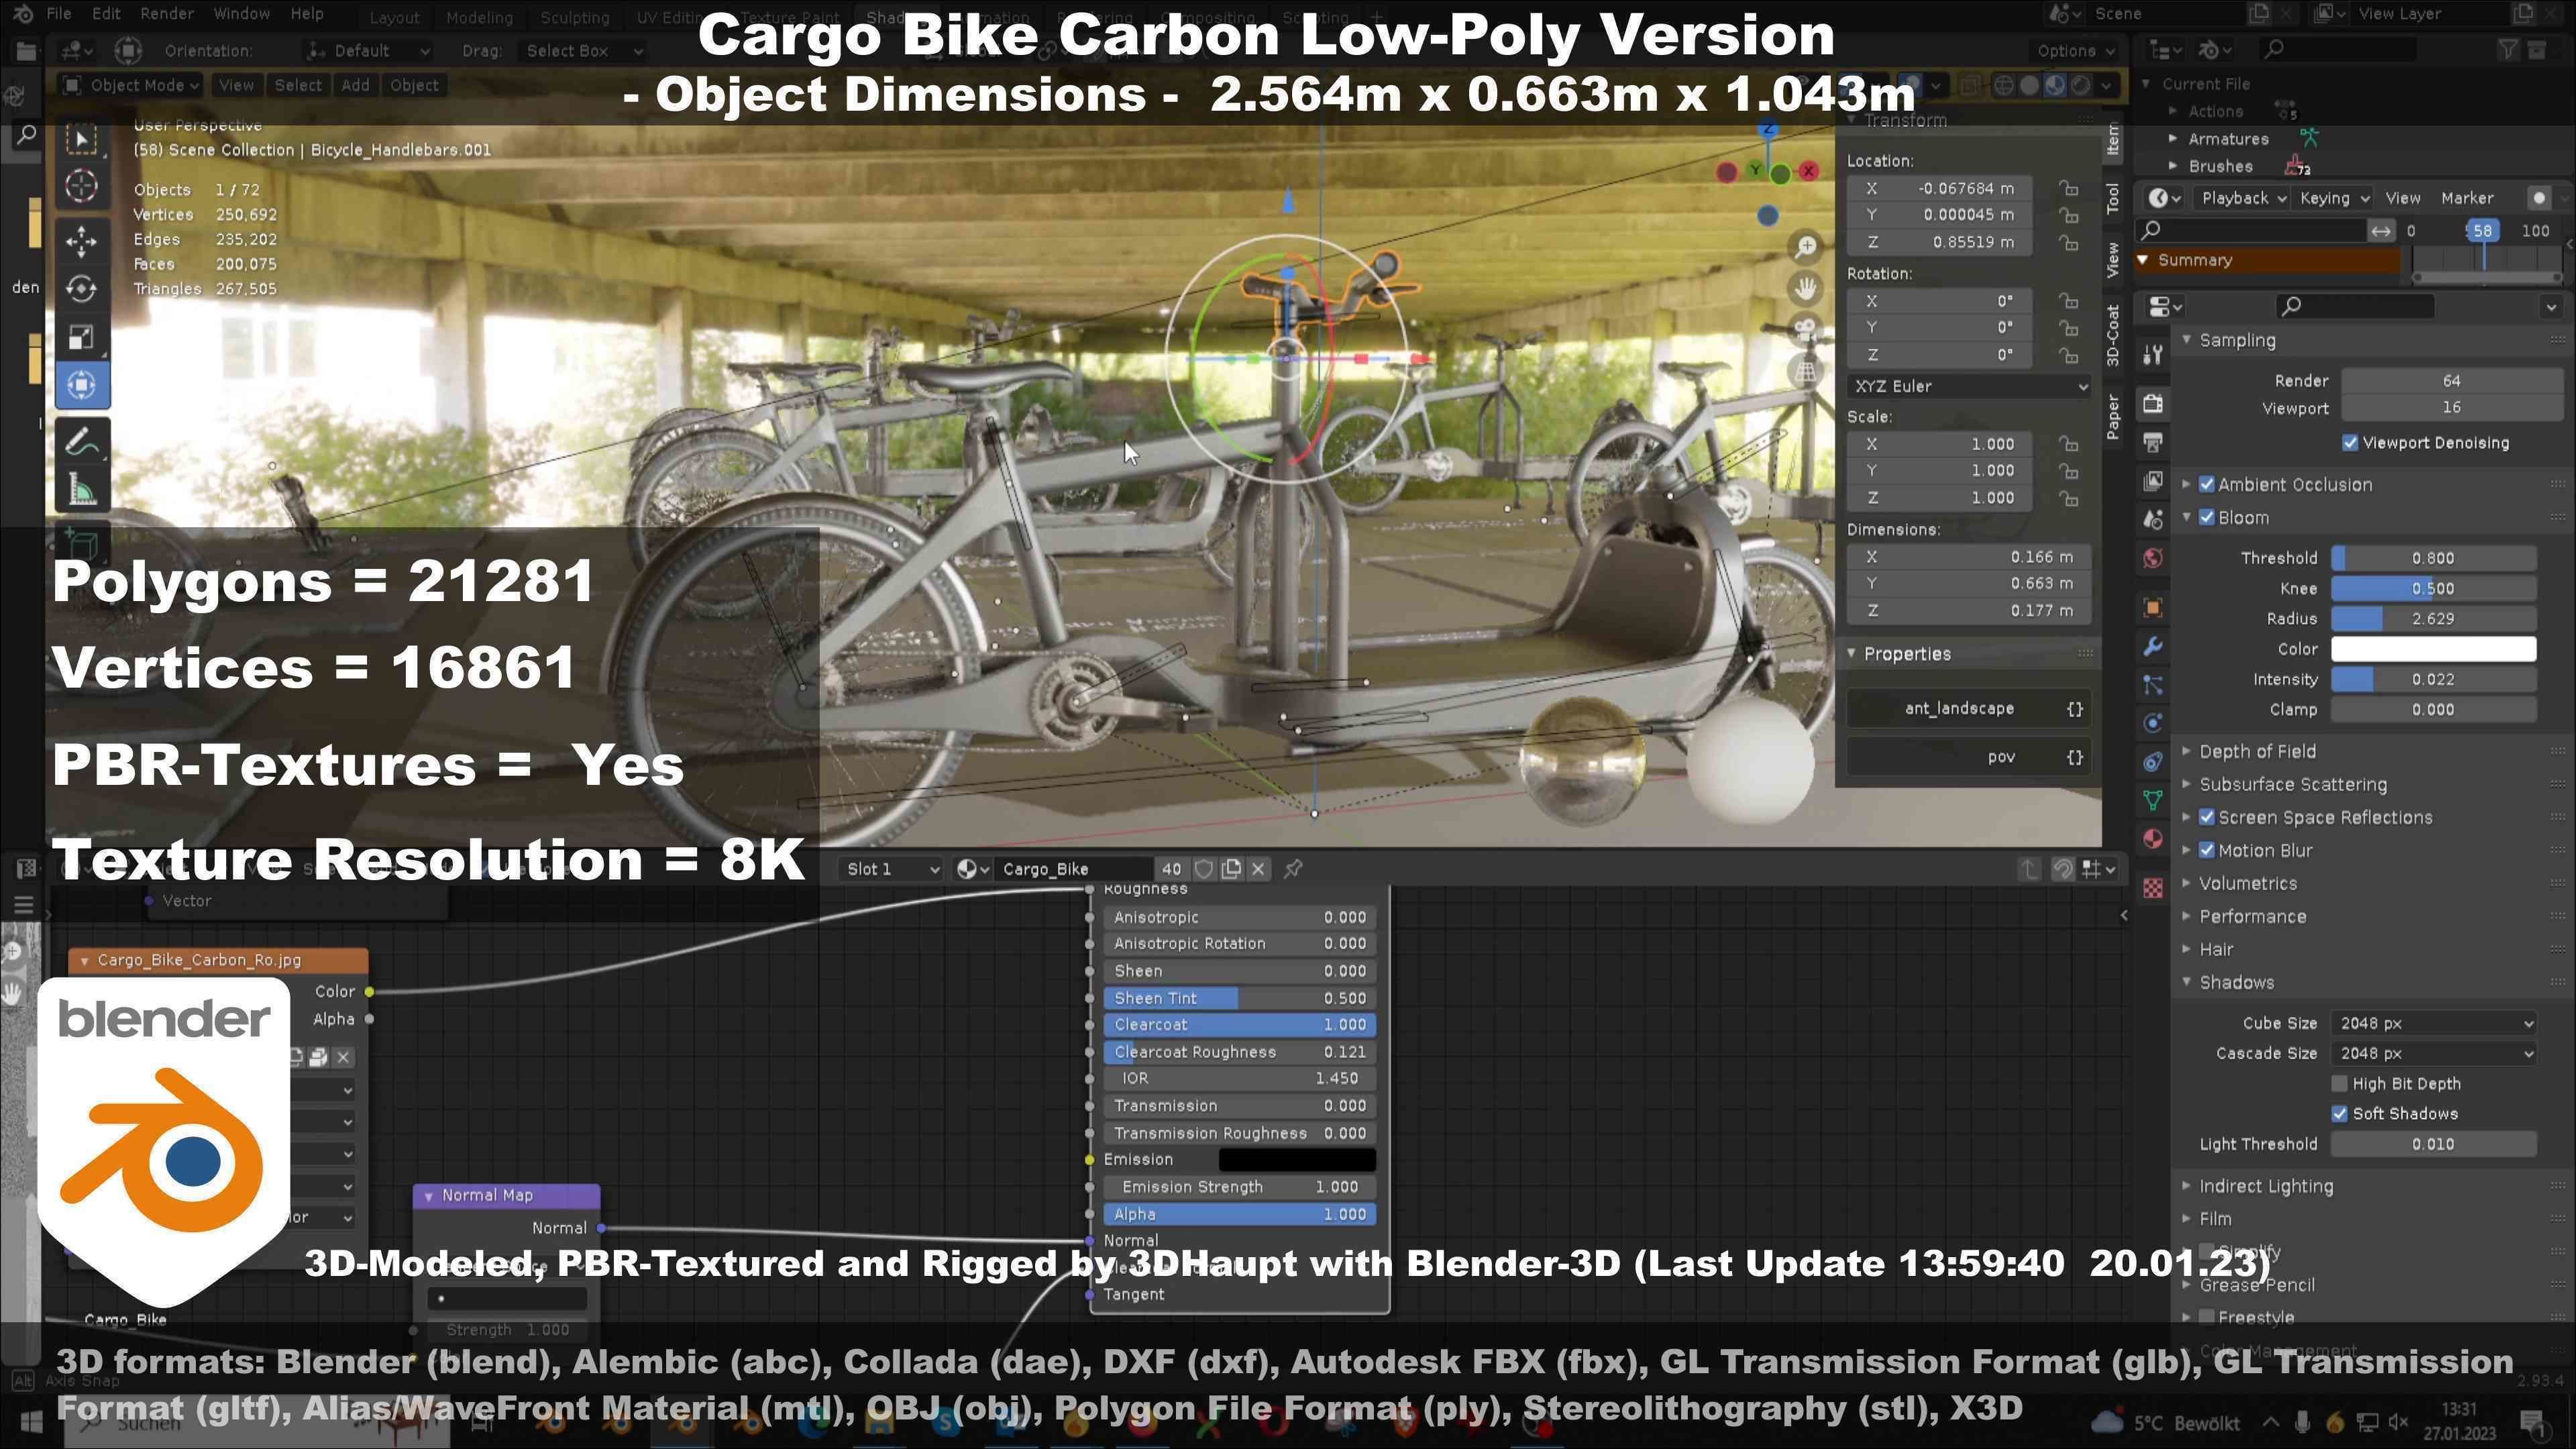2576x1449 pixels.
Task: Open the Material properties tab
Action: click(2153, 839)
